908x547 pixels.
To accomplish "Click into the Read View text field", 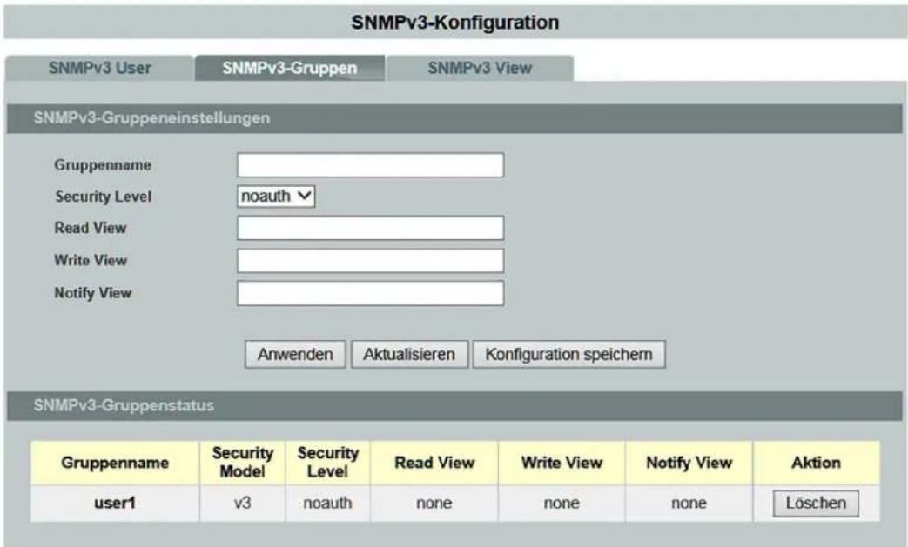I will pyautogui.click(x=371, y=229).
